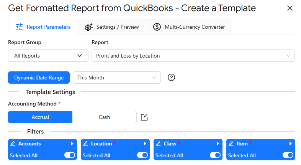
Task: Open the Report Group All Reports dropdown
Action: [x=48, y=56]
